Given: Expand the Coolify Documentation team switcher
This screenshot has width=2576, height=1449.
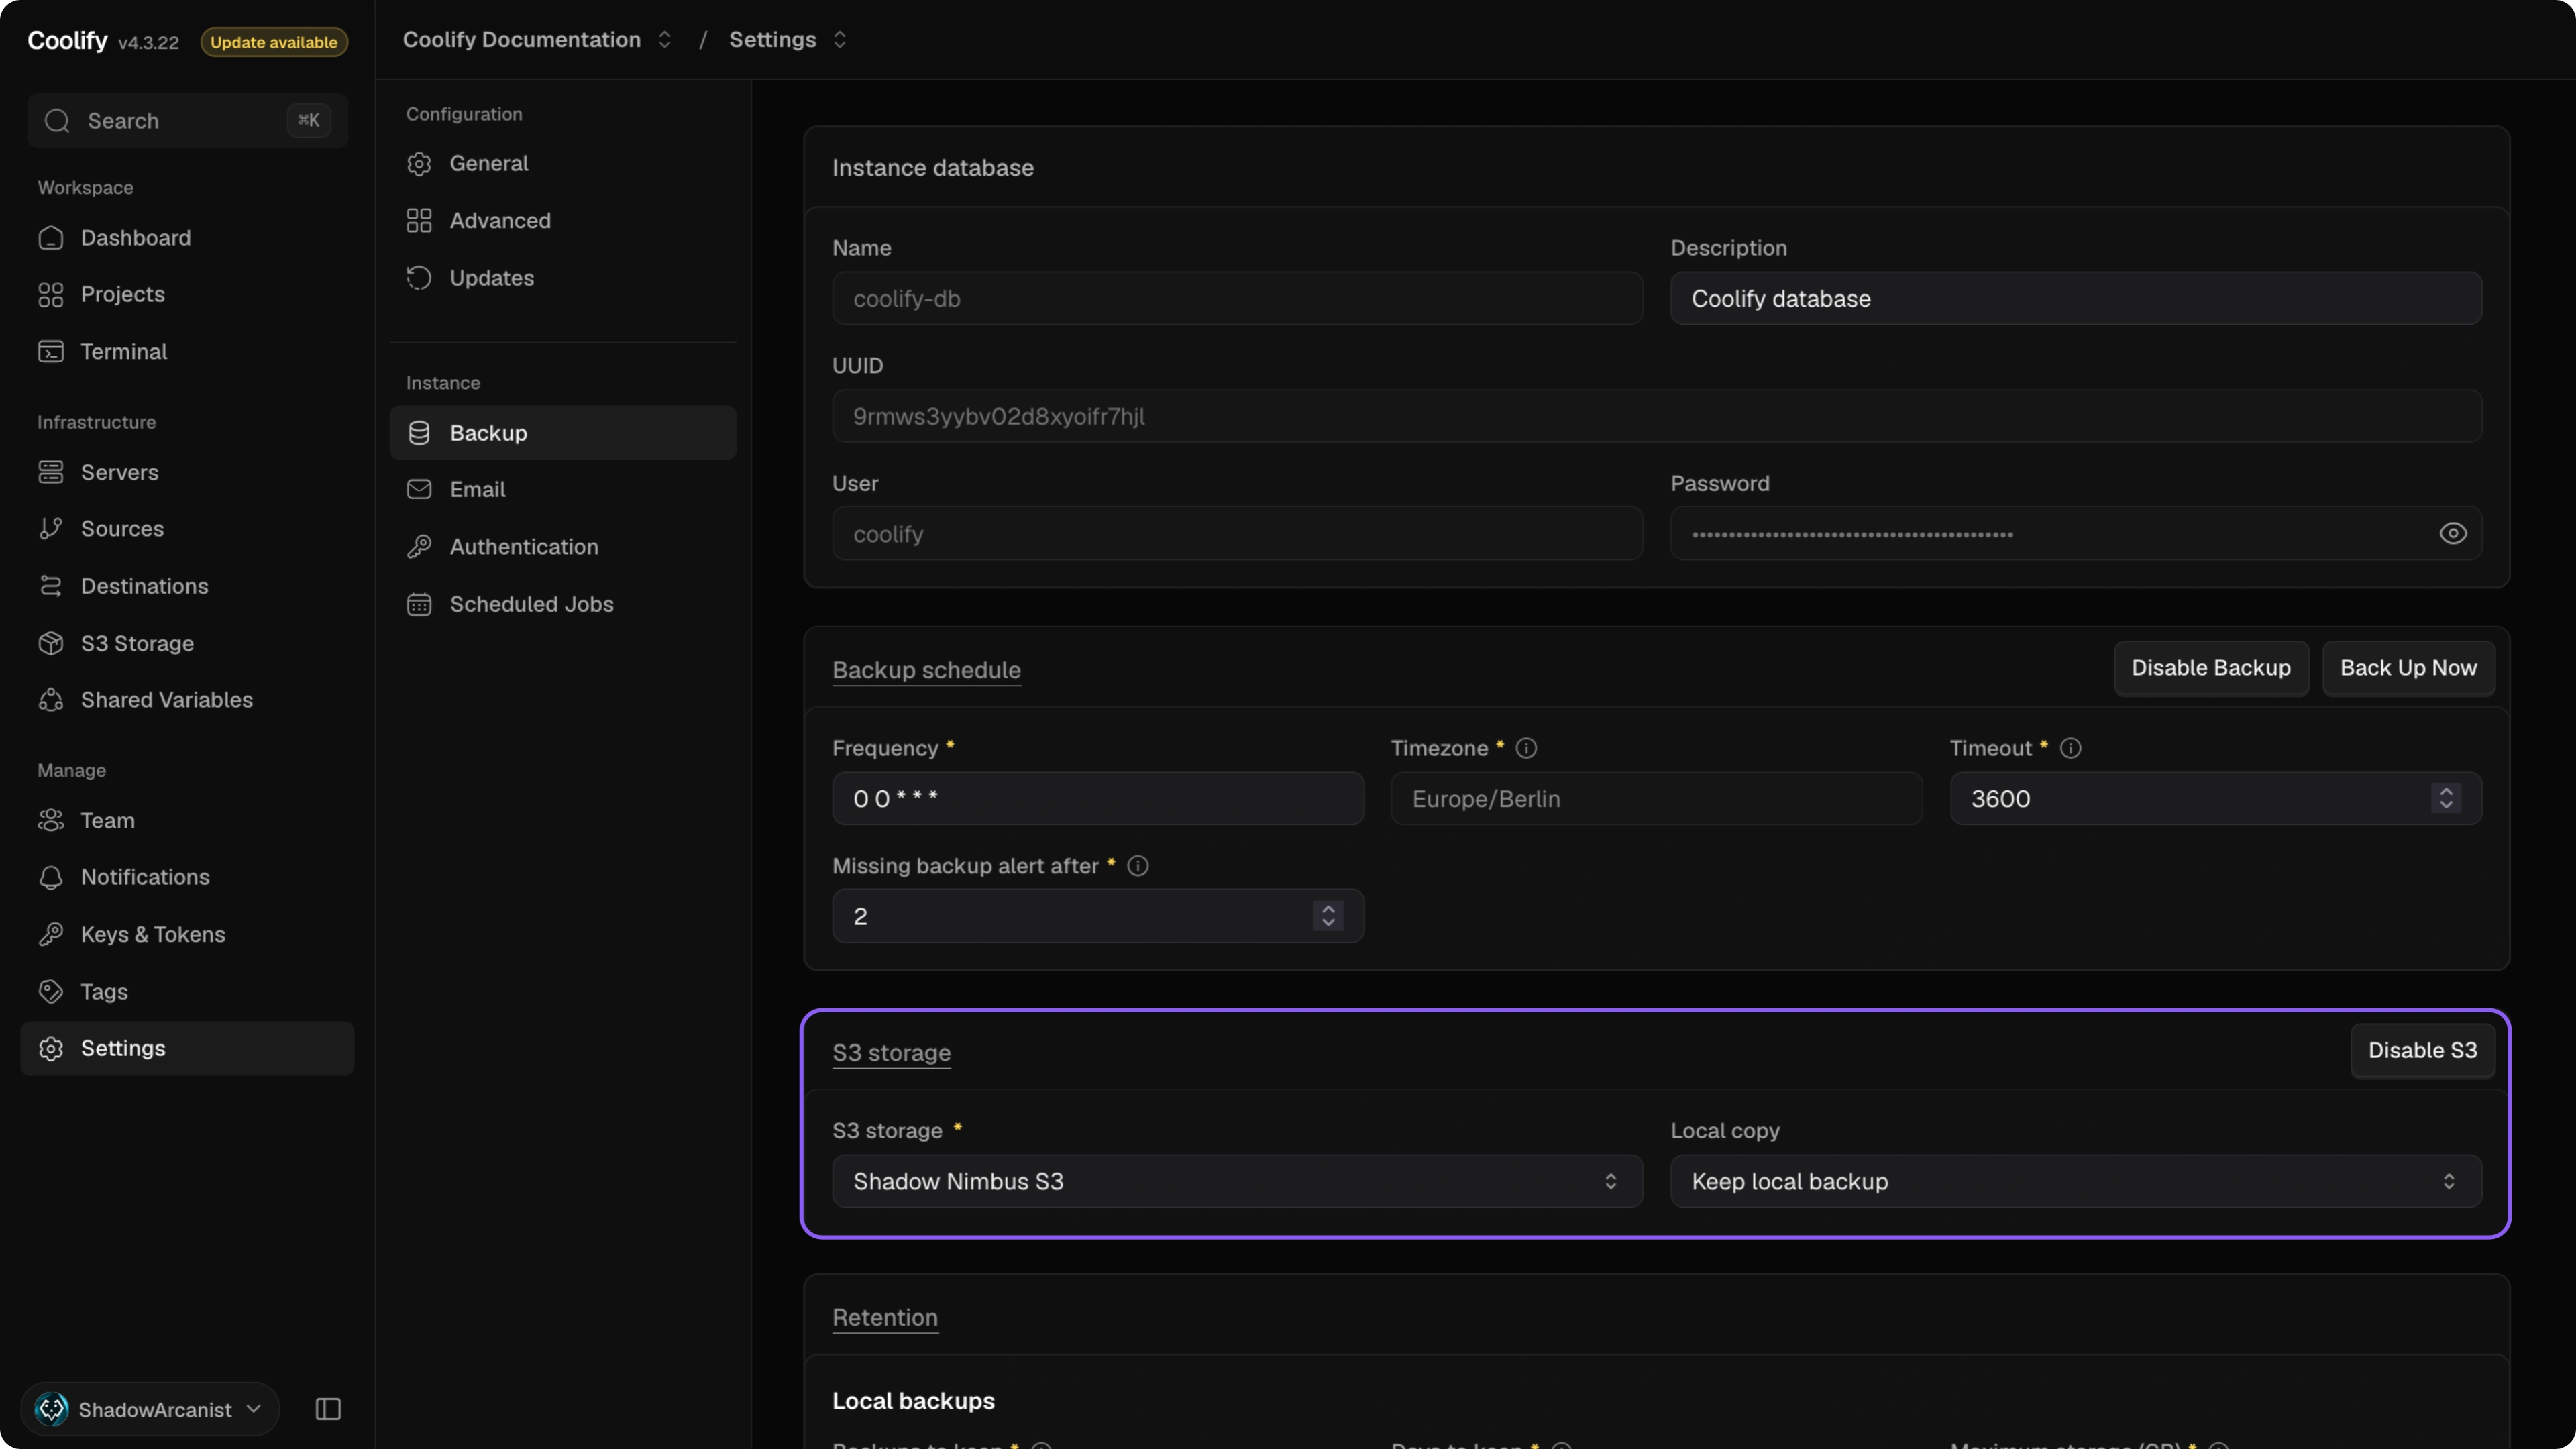Looking at the screenshot, I should tap(537, 39).
